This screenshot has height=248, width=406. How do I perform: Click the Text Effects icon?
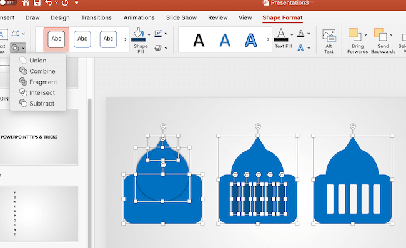point(300,48)
